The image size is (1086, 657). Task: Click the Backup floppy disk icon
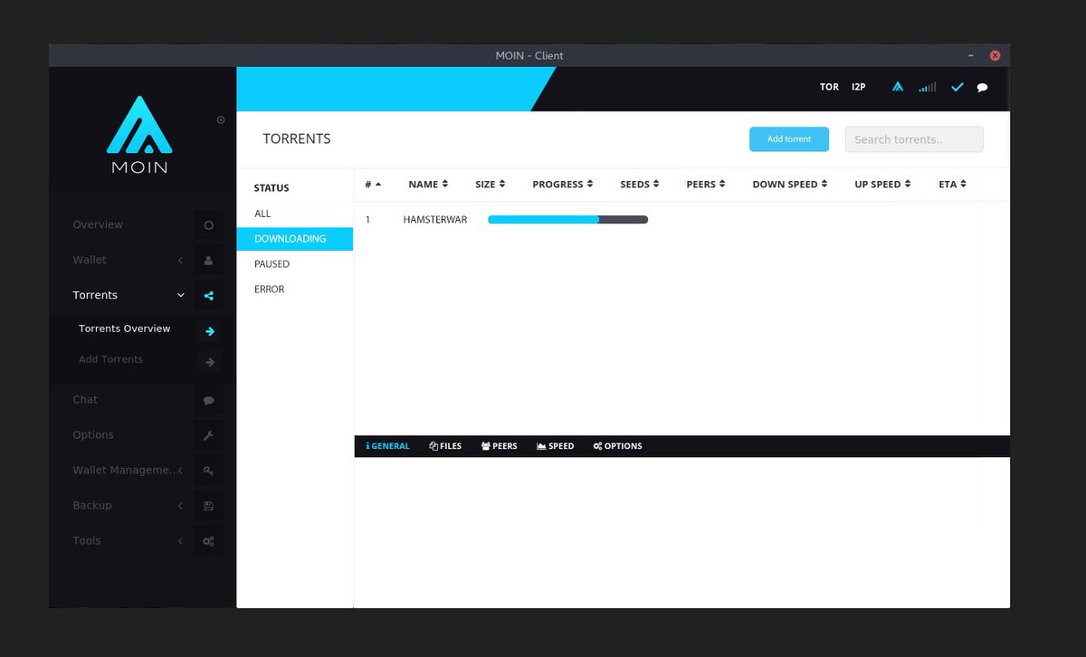tap(208, 506)
